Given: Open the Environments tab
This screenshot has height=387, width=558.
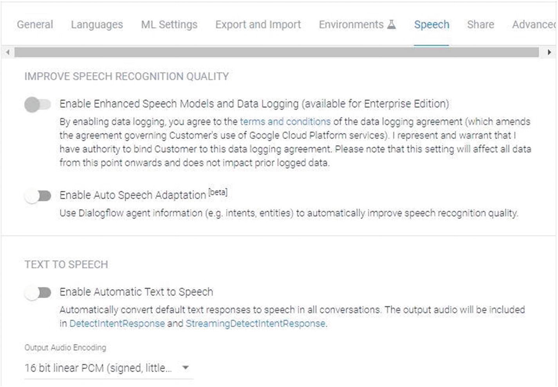Looking at the screenshot, I should (x=357, y=25).
